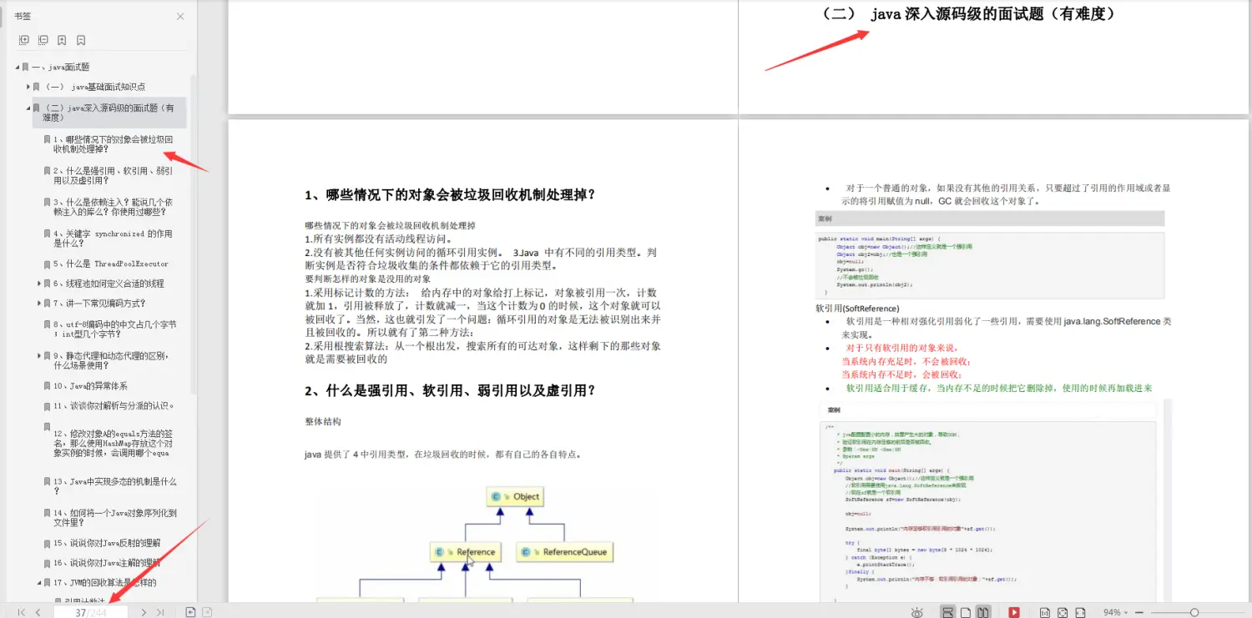Expand 7、讲一下常见编码方式 node

point(39,304)
